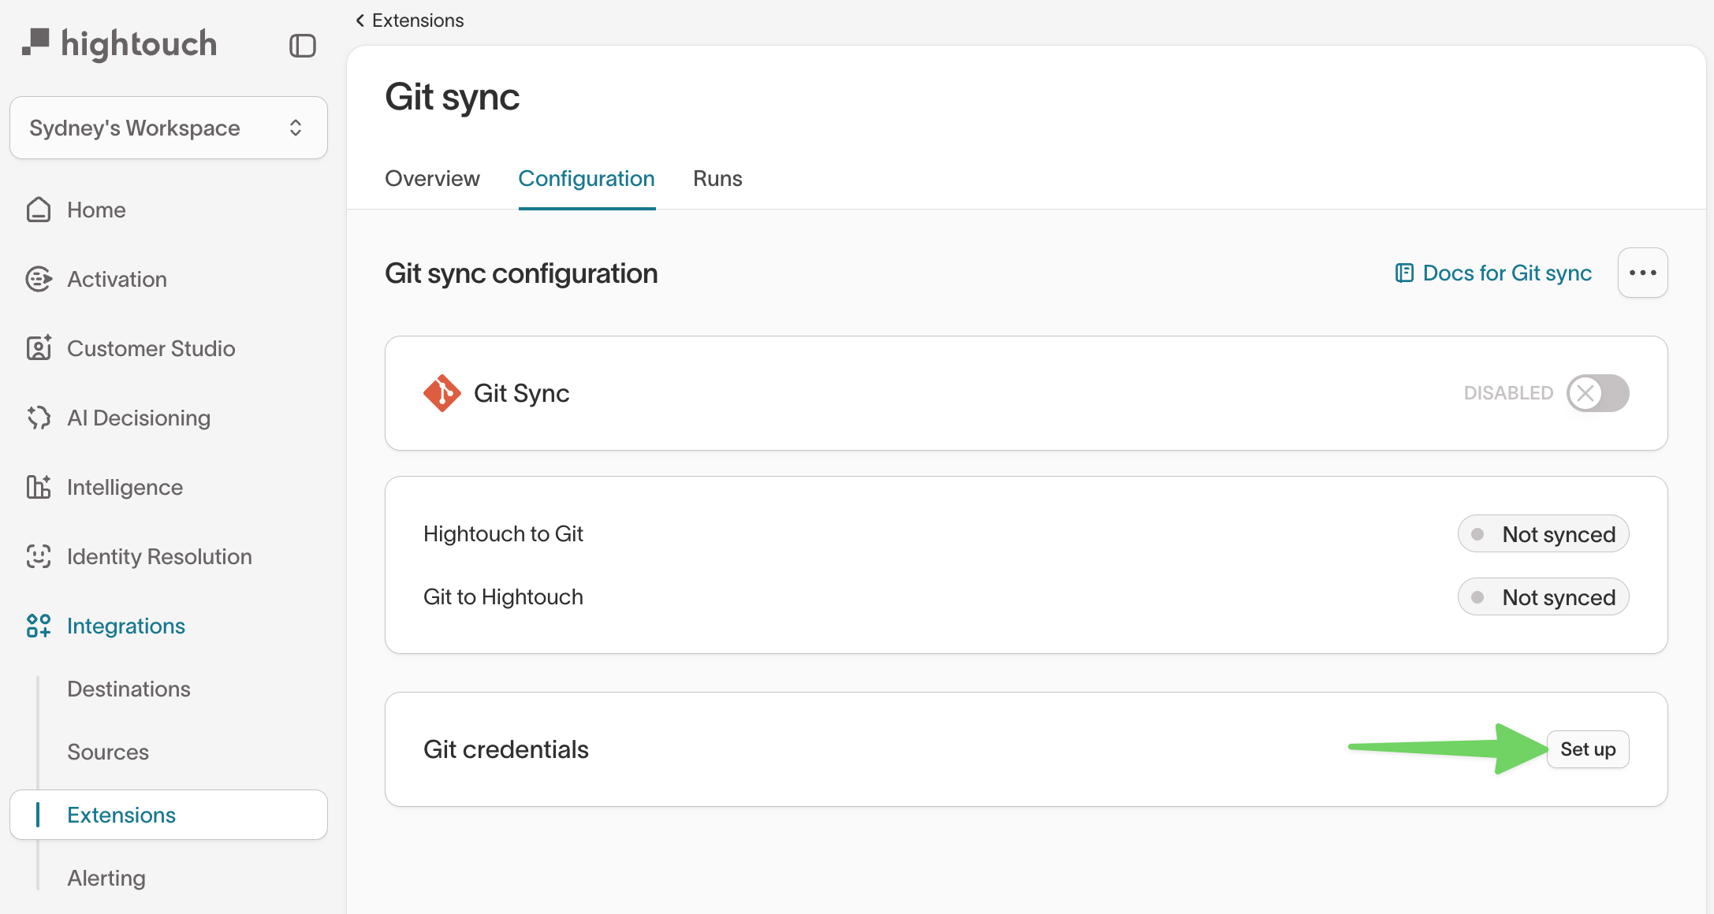Click the Git Sync git icon
The image size is (1714, 914).
click(442, 393)
